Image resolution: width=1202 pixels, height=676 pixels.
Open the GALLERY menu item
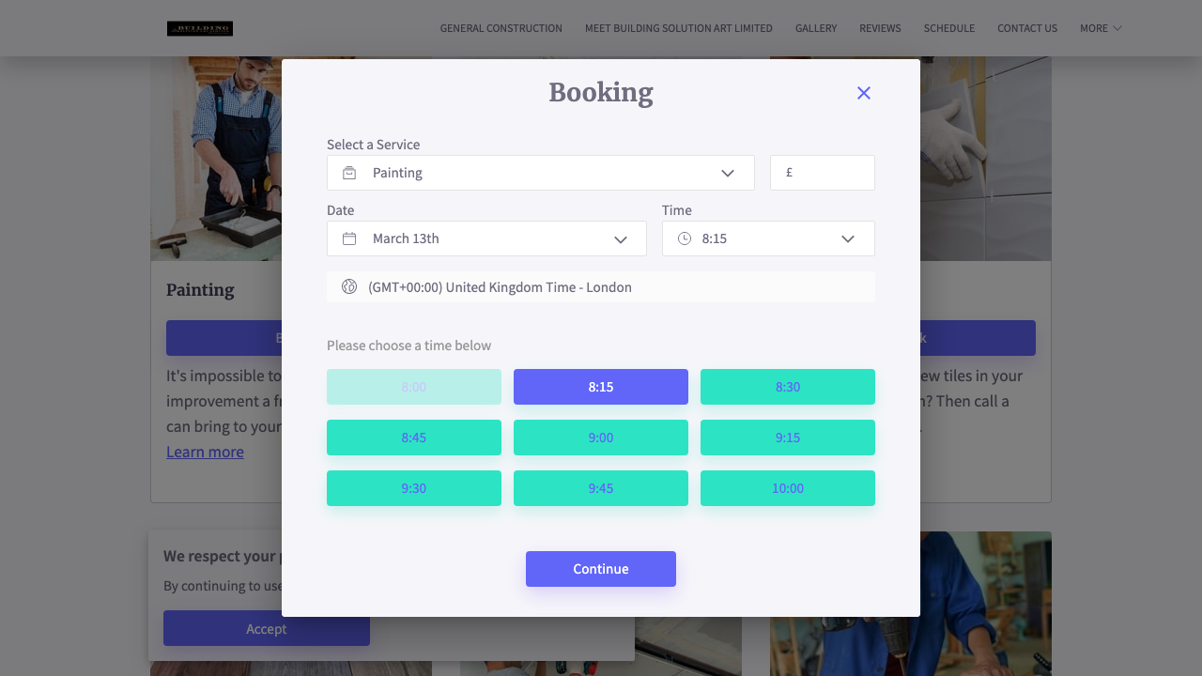pos(815,28)
